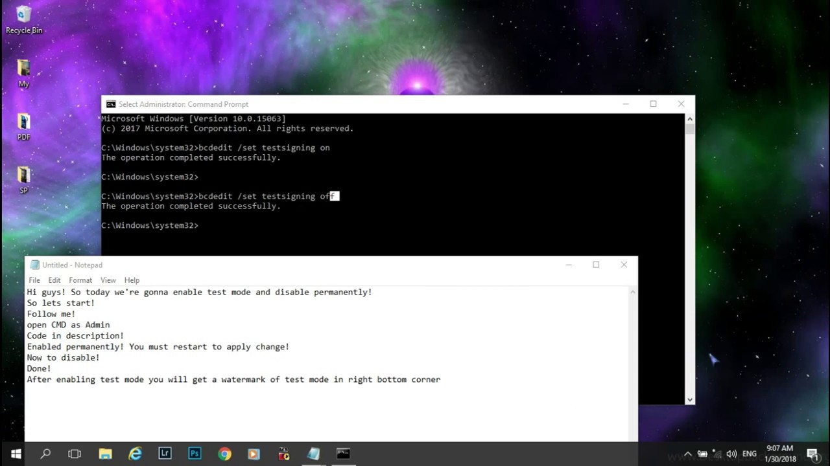Place cursor in 'Now to disable!' line
This screenshot has height=466, width=830.
point(63,358)
